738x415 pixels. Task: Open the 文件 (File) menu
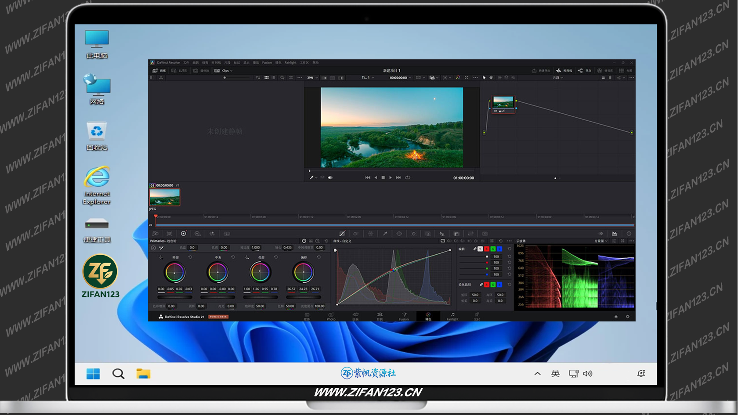click(x=186, y=62)
